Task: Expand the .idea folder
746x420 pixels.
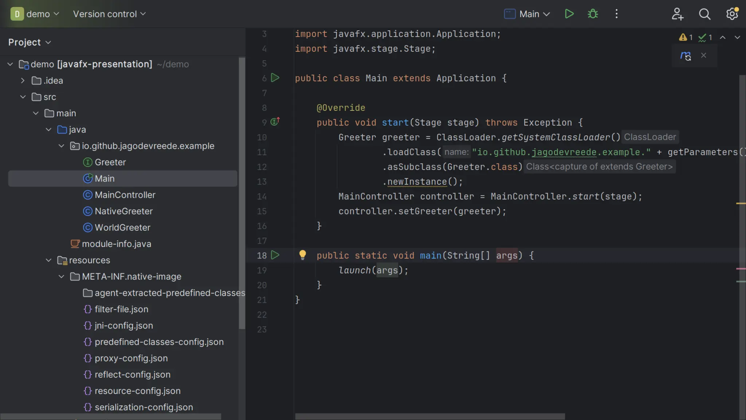Action: coord(23,81)
